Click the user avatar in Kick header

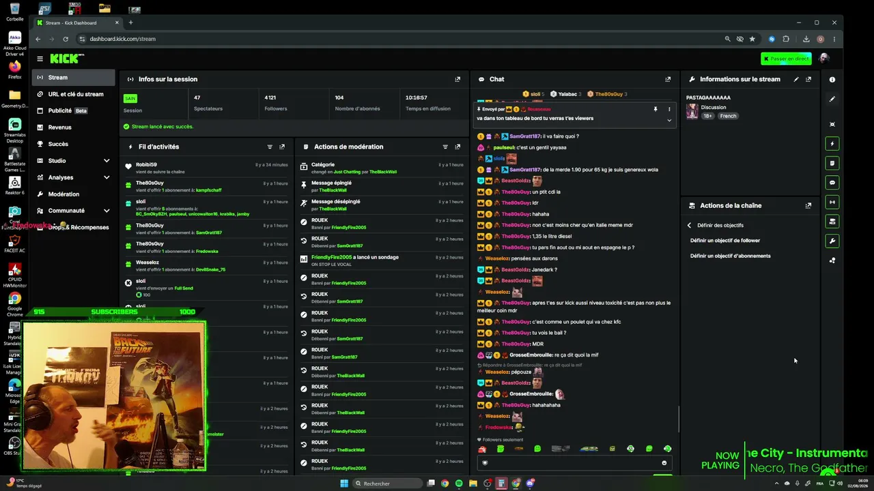pyautogui.click(x=824, y=59)
